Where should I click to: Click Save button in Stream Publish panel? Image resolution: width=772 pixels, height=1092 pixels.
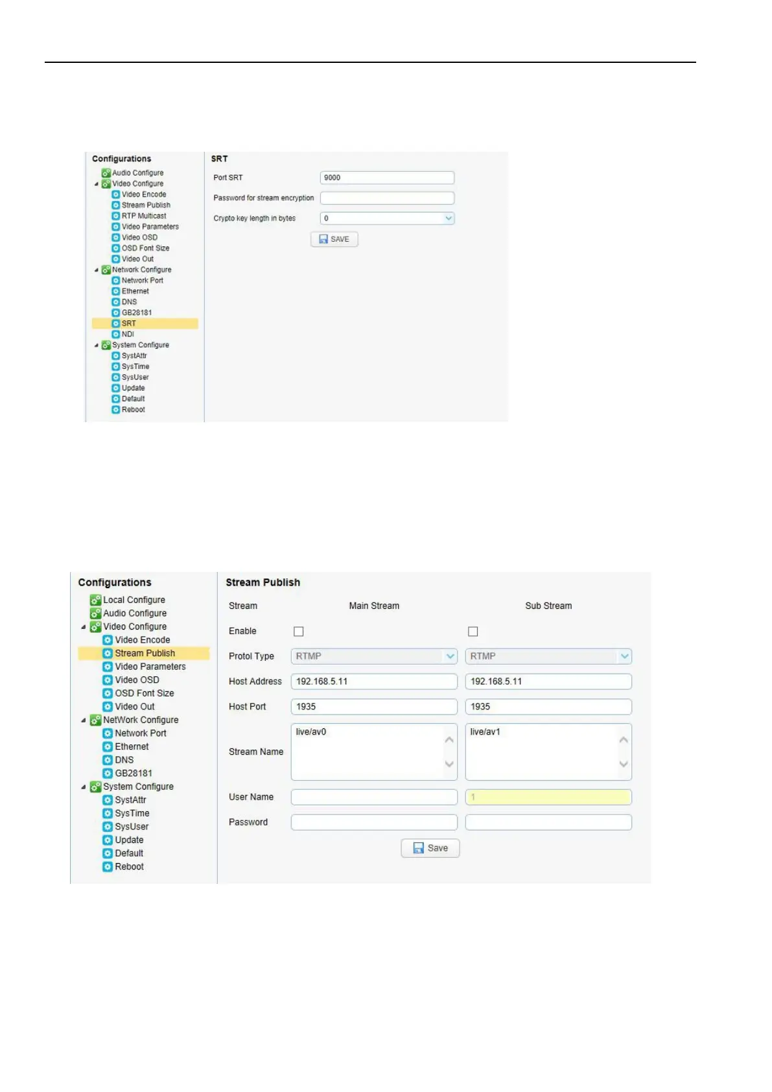[430, 848]
